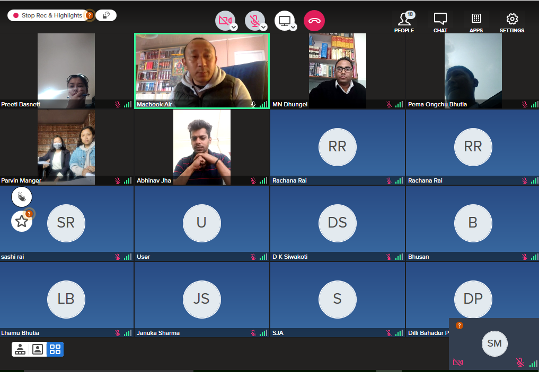Click the name label Lhamu Bhutia
This screenshot has width=539, height=372.
coord(20,333)
